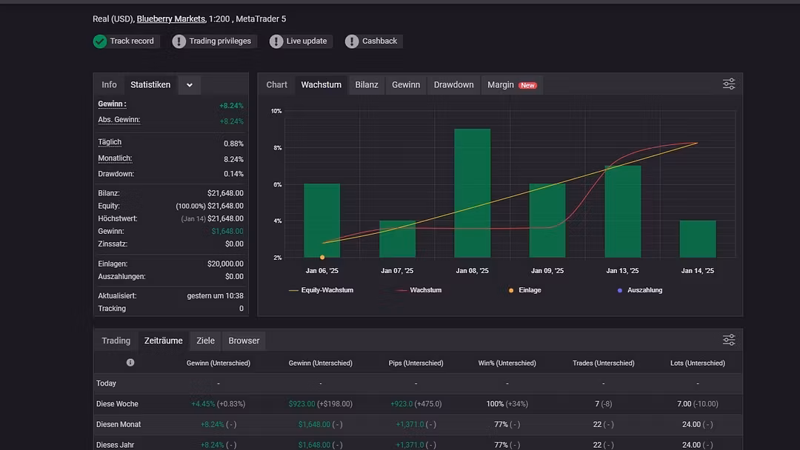Viewport: 800px width, 450px height.
Task: Click the Trading privileges exclamation icon
Action: click(x=179, y=41)
